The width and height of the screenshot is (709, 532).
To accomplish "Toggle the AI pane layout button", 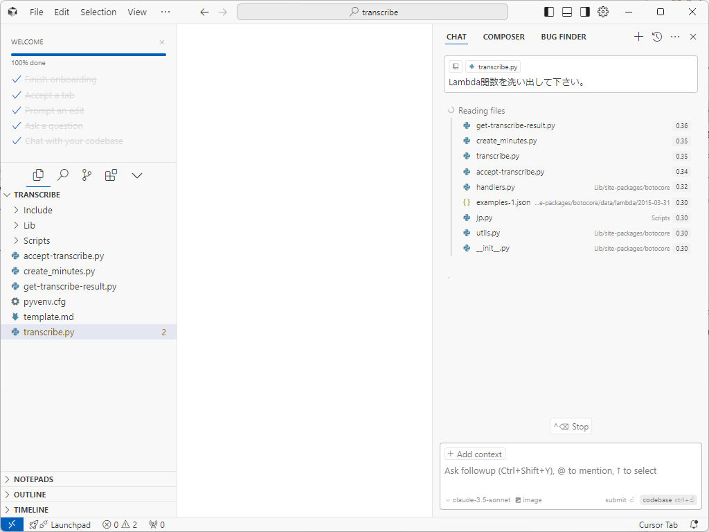I will pos(585,12).
